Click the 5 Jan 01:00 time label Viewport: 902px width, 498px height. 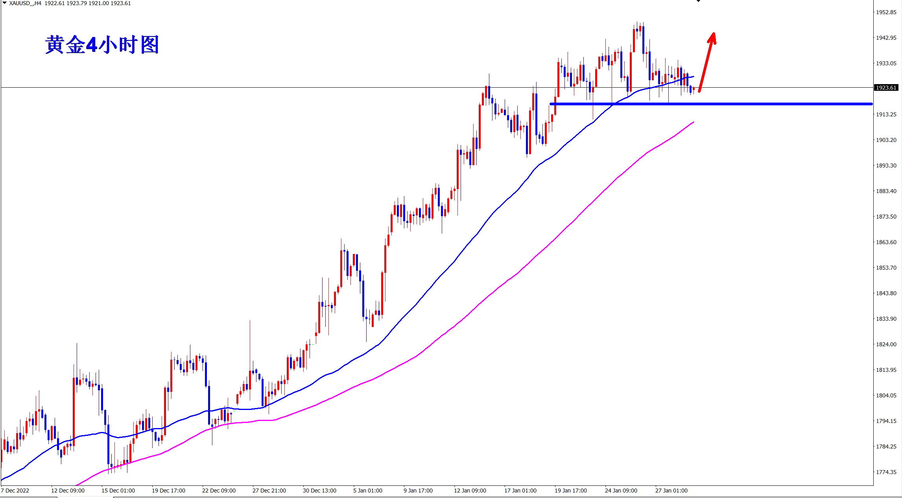coord(367,491)
